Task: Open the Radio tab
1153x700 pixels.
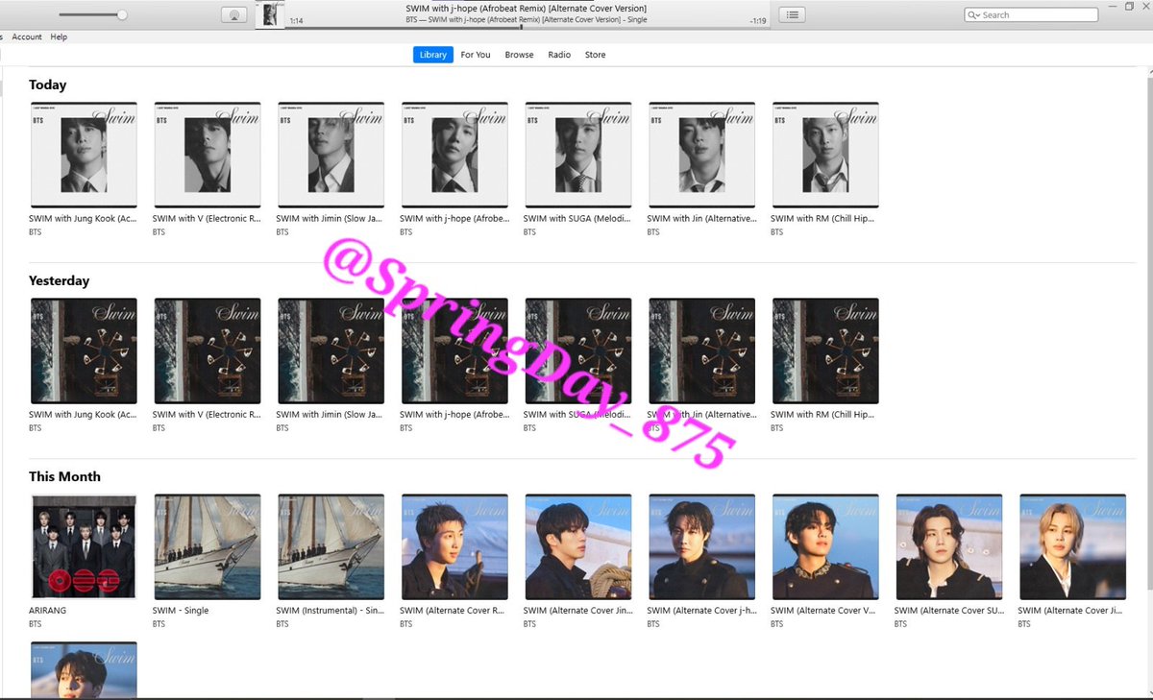Action: [x=559, y=55]
